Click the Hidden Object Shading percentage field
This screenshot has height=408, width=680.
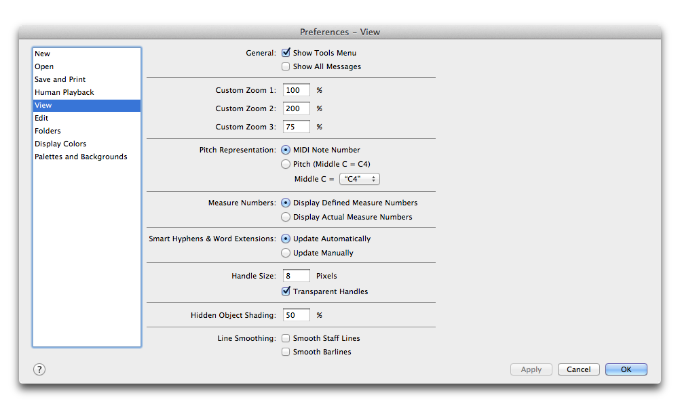point(296,314)
